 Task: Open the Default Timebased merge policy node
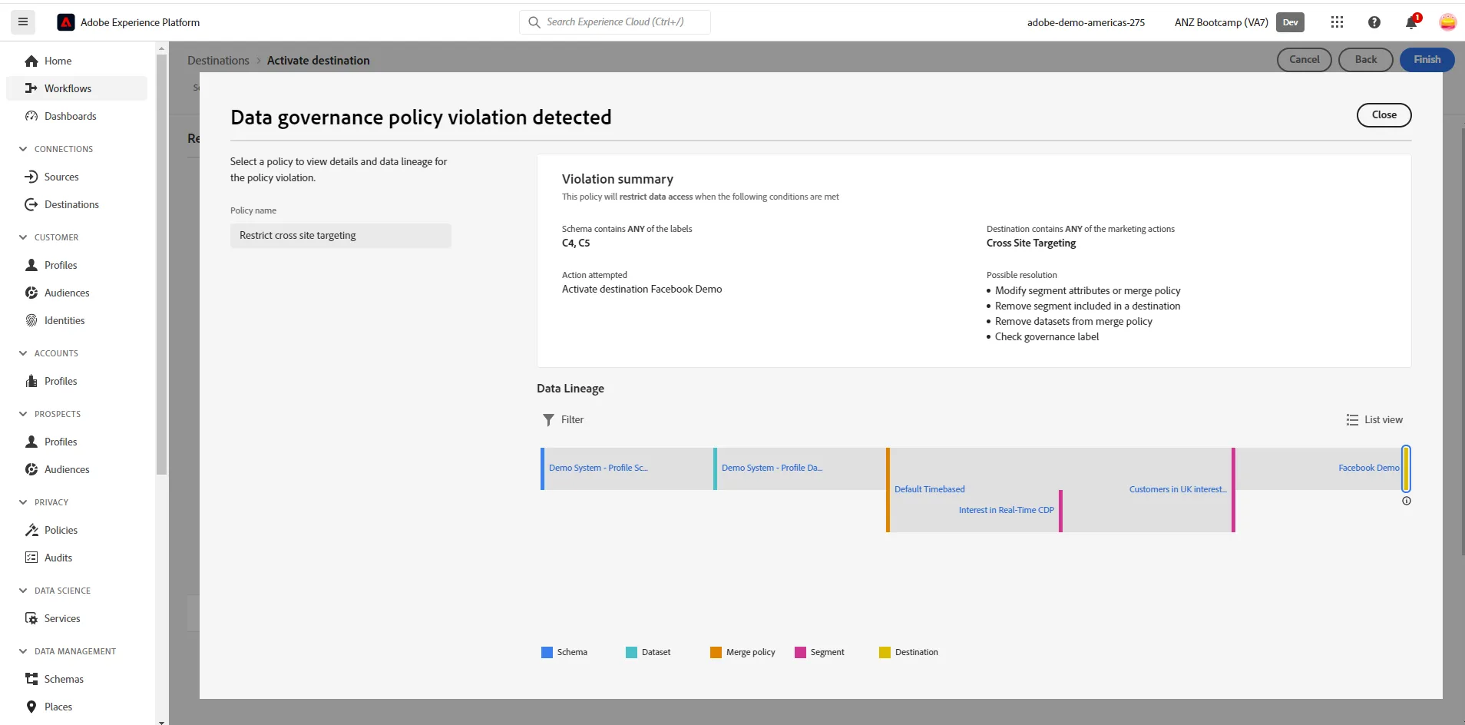930,489
